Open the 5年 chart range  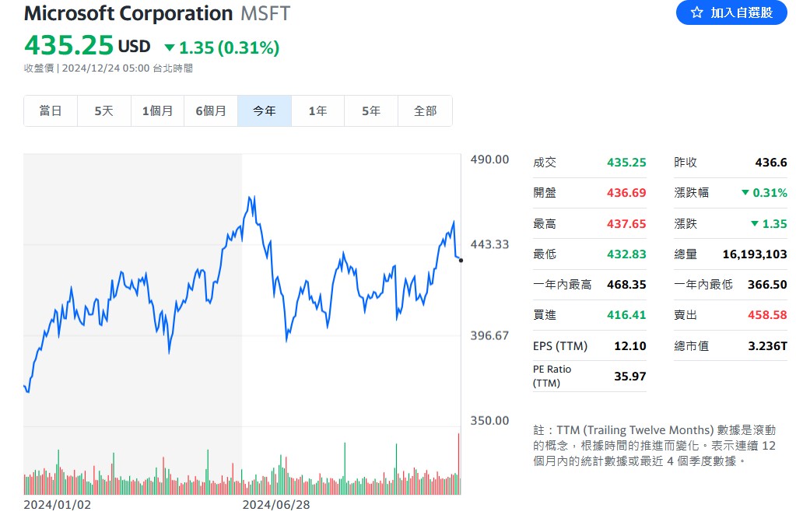[371, 110]
